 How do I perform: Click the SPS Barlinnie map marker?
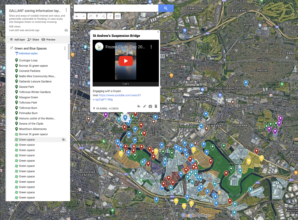tap(260, 26)
